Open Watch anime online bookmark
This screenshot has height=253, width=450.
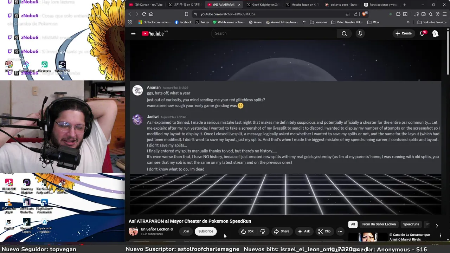coord(229,22)
